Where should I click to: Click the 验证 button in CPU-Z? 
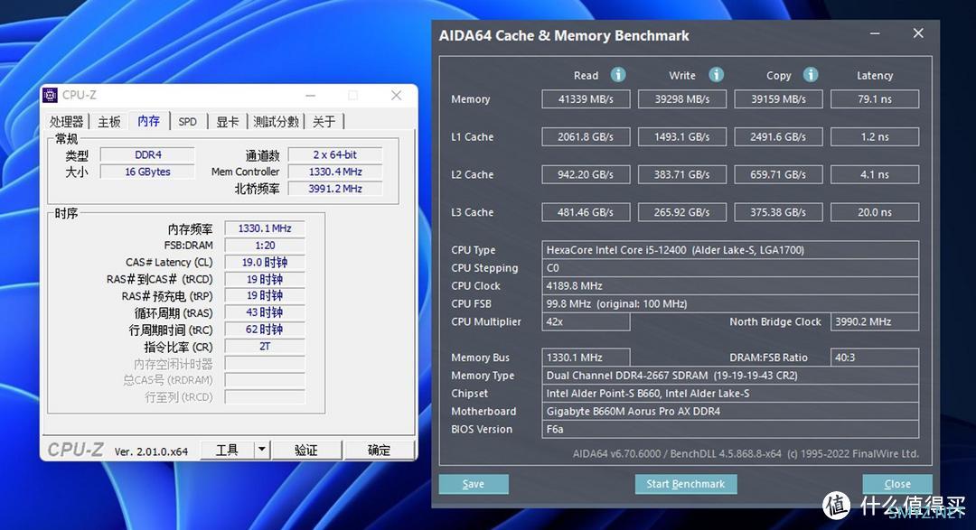(305, 449)
